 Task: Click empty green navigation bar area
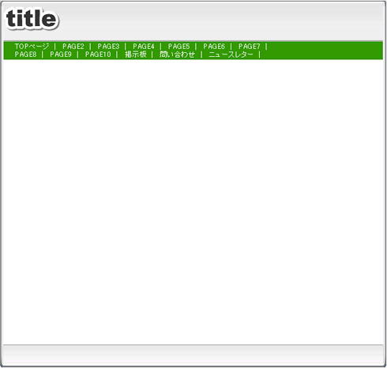[324, 51]
